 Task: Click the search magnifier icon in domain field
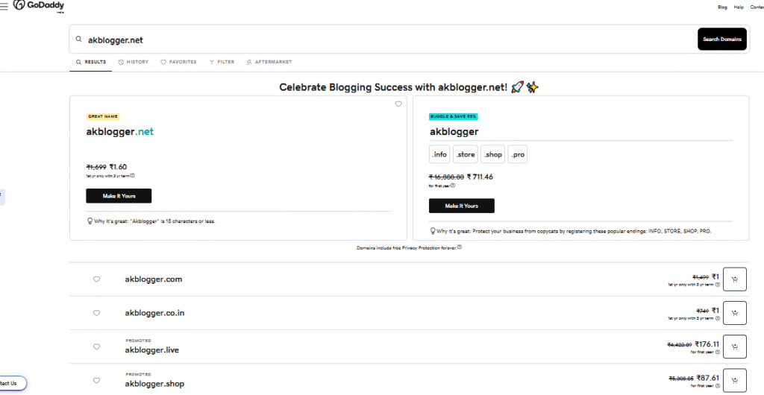(79, 39)
